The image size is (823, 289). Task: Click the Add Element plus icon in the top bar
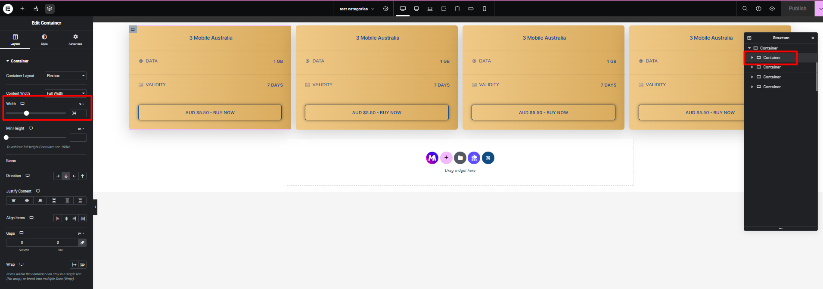22,9
